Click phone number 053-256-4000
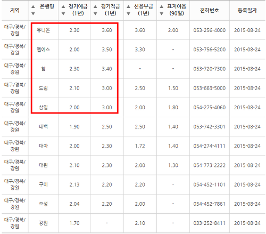Screen dimensions: 266x234 click(x=210, y=30)
